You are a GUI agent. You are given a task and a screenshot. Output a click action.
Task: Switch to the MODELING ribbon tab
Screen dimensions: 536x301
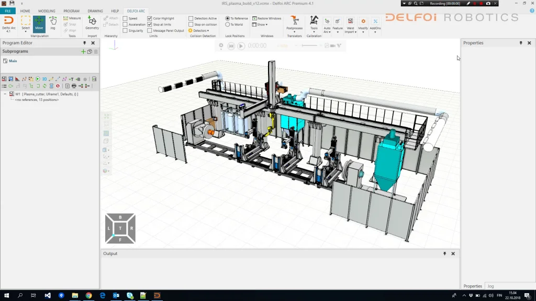coord(47,11)
